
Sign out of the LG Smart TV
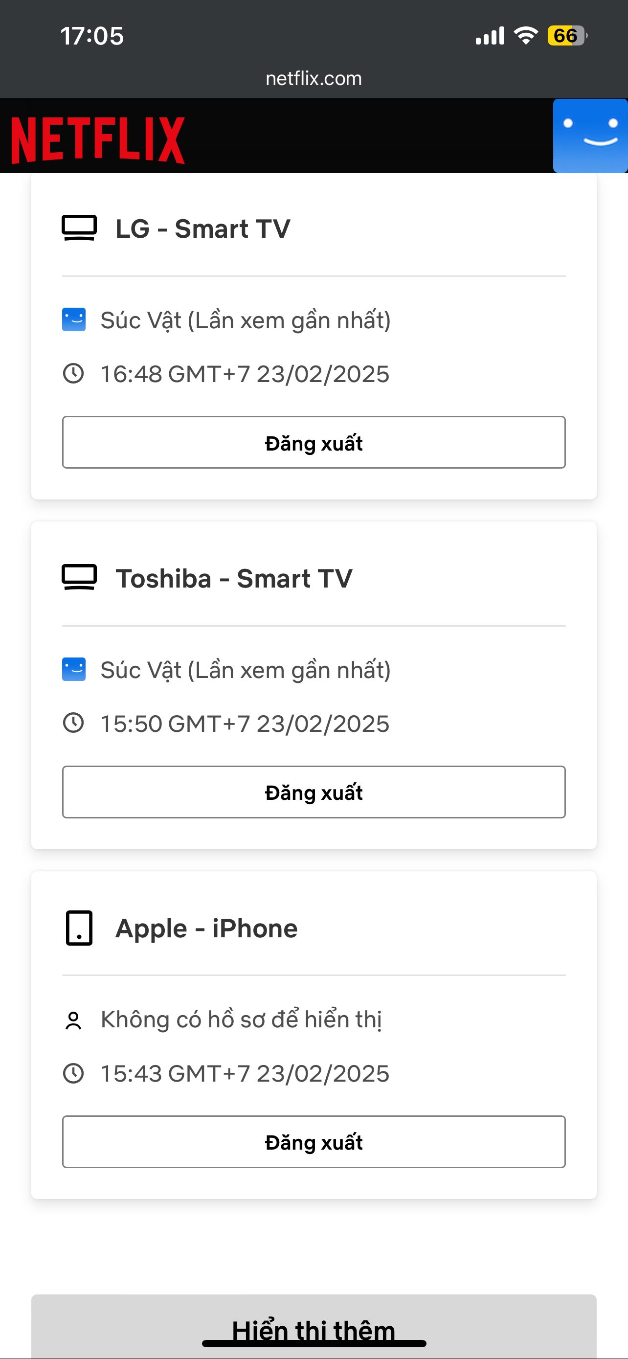(314, 442)
